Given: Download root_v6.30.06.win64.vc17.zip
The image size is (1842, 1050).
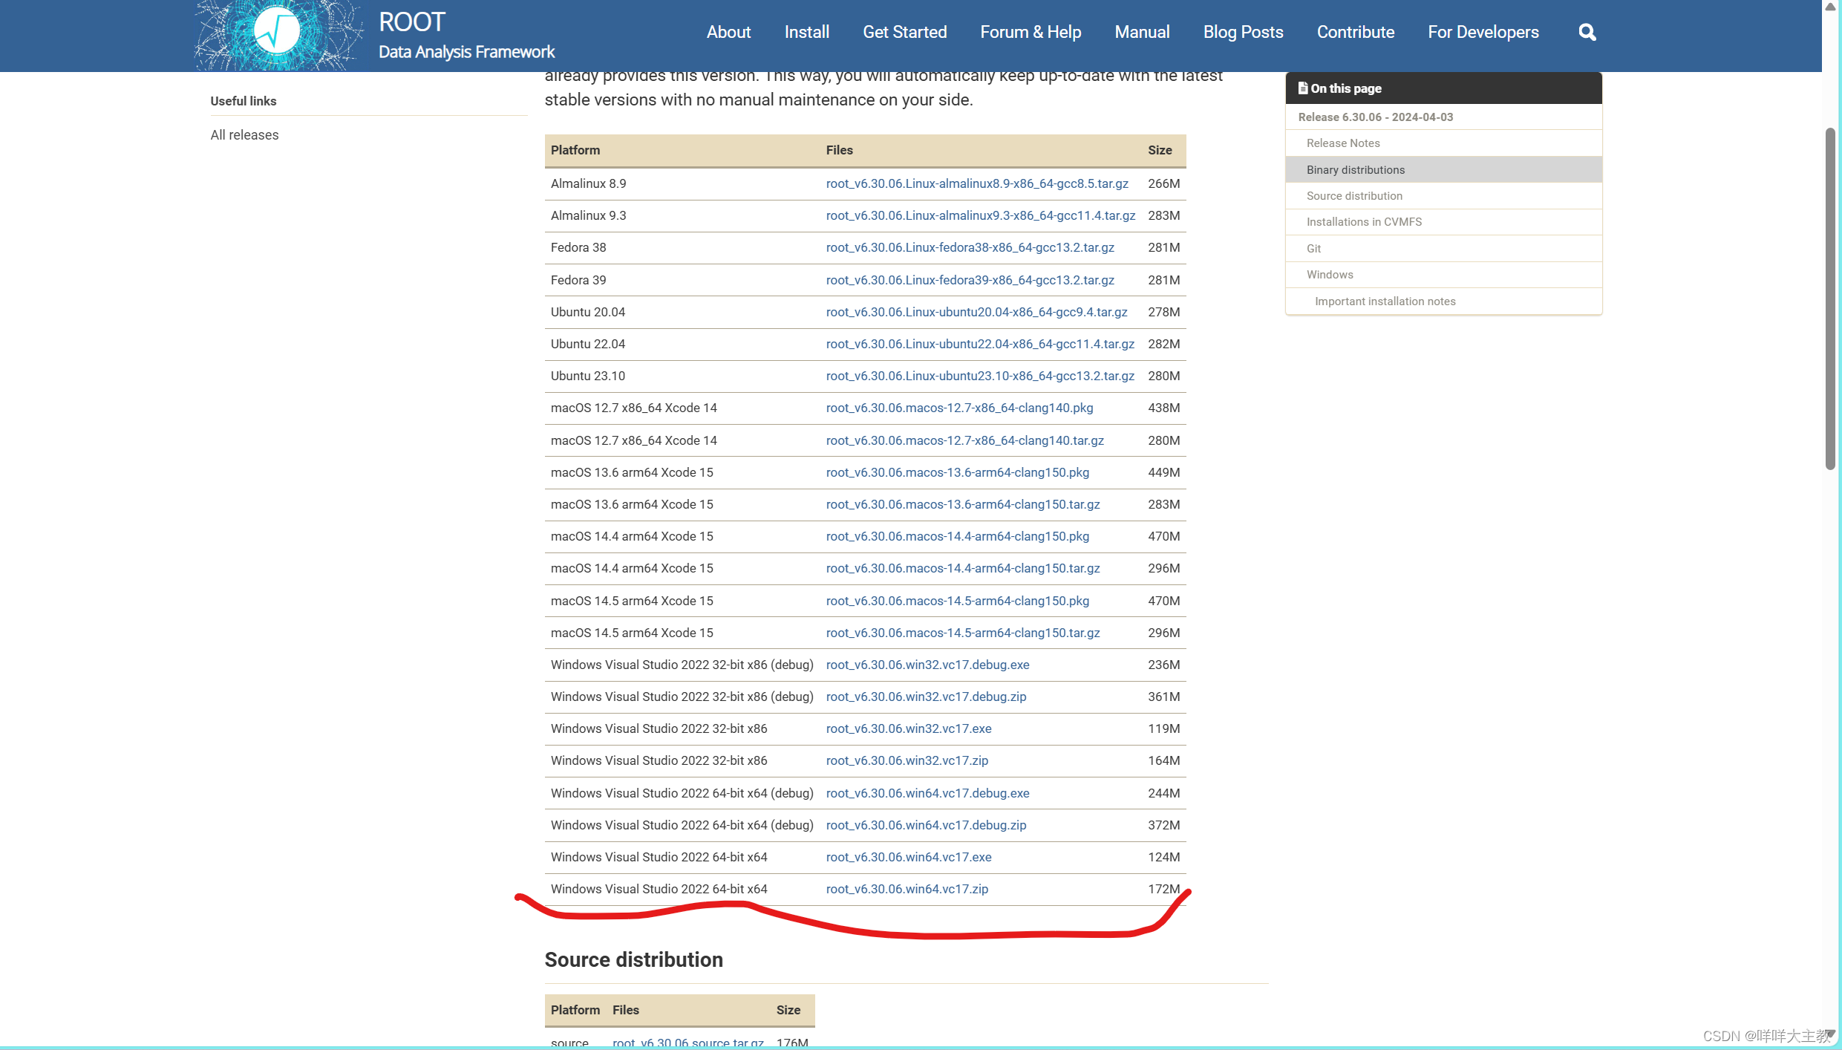Looking at the screenshot, I should [x=907, y=889].
